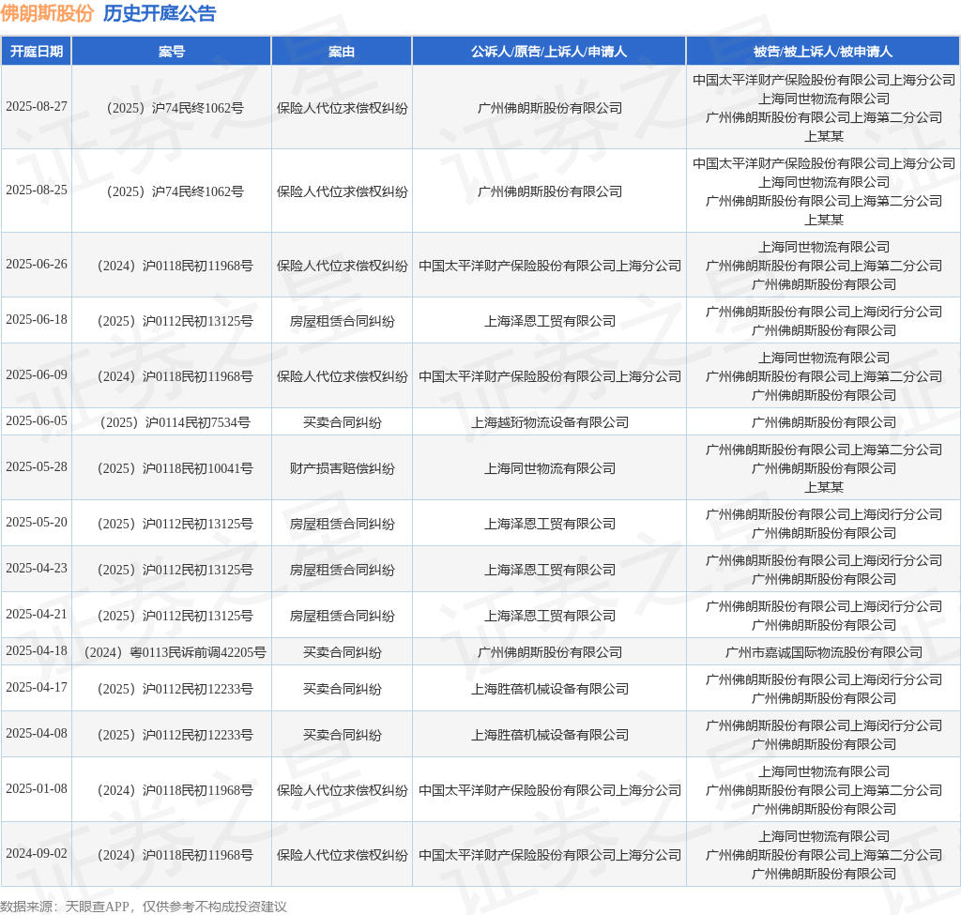Screen dimensions: 961x915
Task: Click the date cell 2025-04-18
Action: pos(37,650)
